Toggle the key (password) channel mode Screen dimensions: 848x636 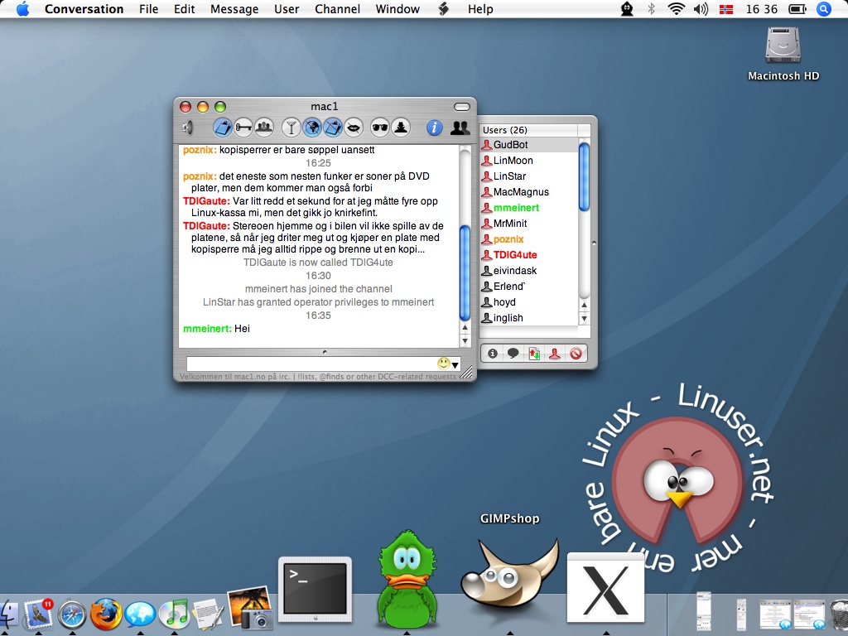[243, 128]
